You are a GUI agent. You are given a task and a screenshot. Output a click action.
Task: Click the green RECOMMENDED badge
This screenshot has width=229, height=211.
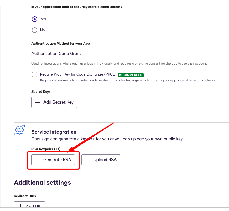(131, 75)
